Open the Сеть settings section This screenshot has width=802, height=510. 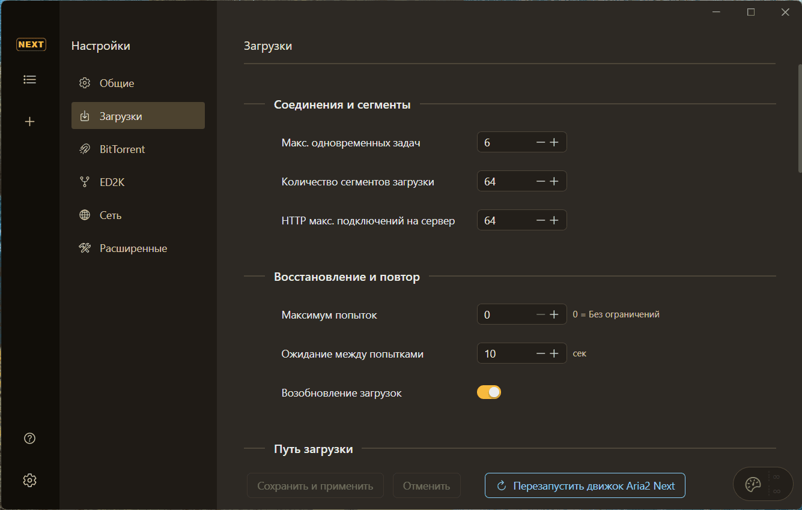(x=138, y=215)
